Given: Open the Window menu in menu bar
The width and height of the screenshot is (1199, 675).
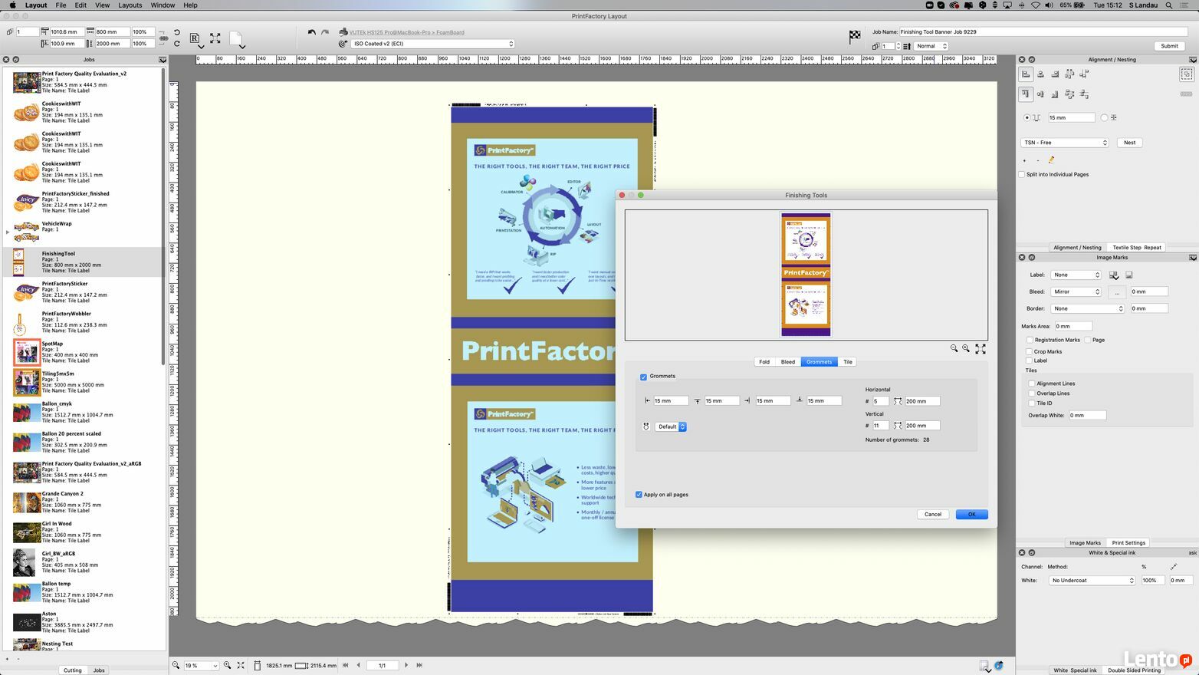Looking at the screenshot, I should (163, 5).
